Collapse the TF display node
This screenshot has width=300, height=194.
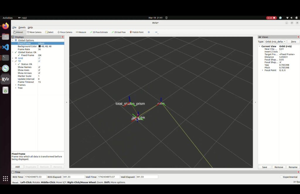pyautogui.click(x=13, y=61)
